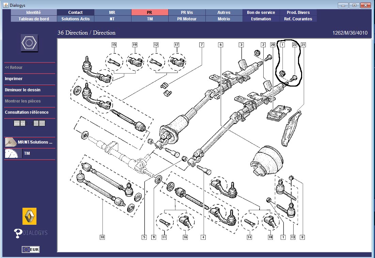
Task: Open Consultation référence link
Action: click(27, 112)
